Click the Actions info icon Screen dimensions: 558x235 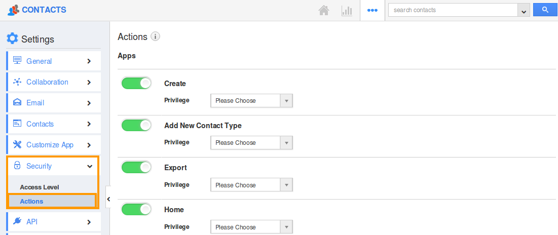(156, 36)
